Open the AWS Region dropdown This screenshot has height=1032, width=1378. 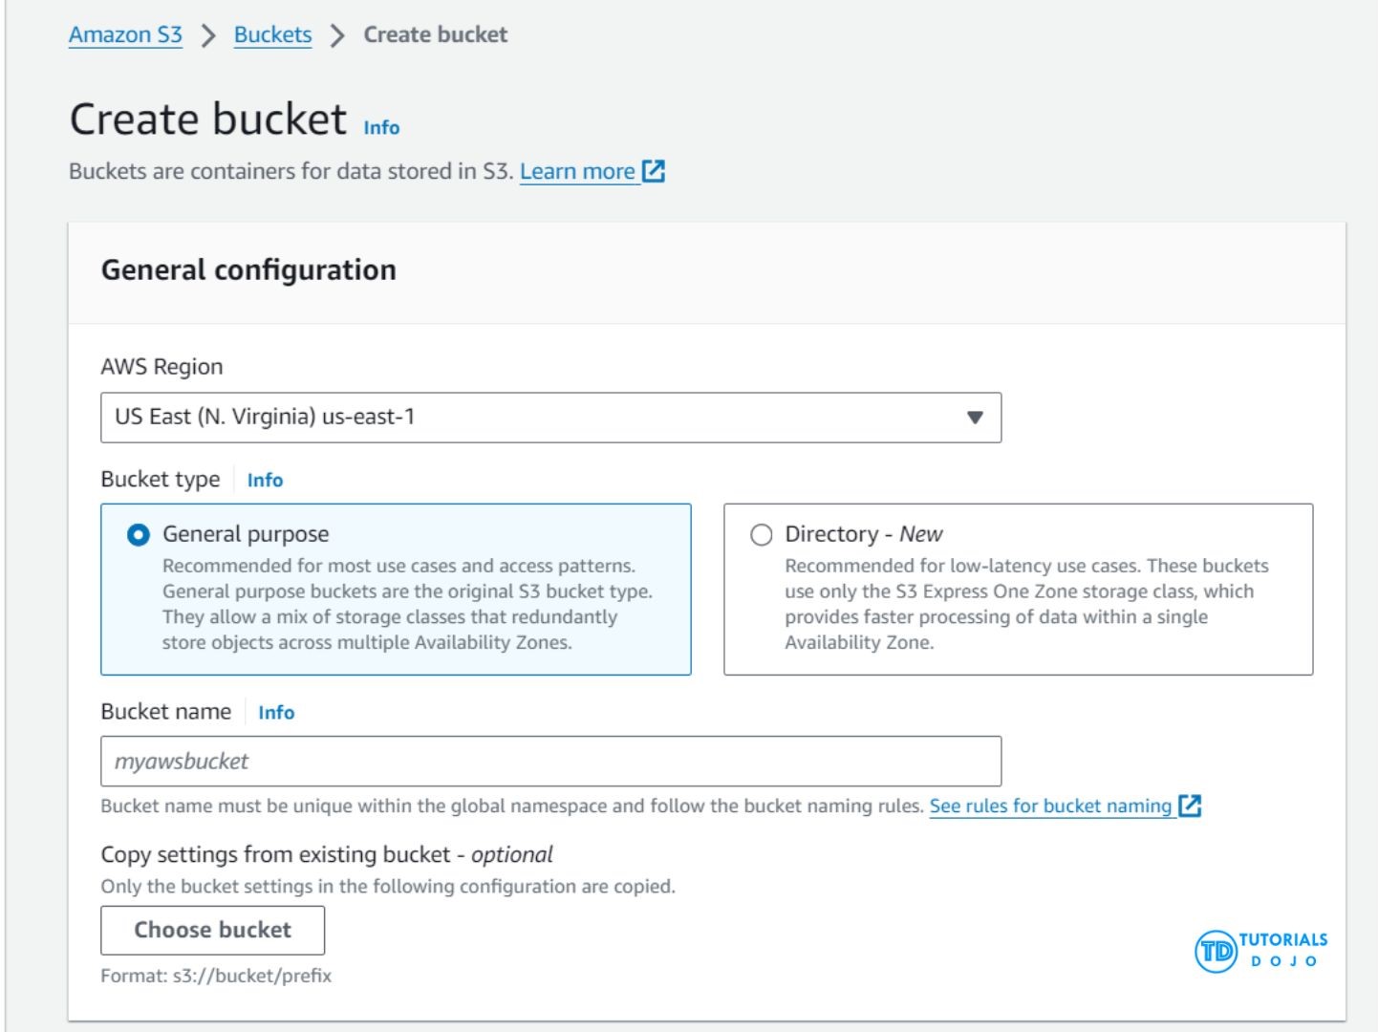[x=549, y=418]
